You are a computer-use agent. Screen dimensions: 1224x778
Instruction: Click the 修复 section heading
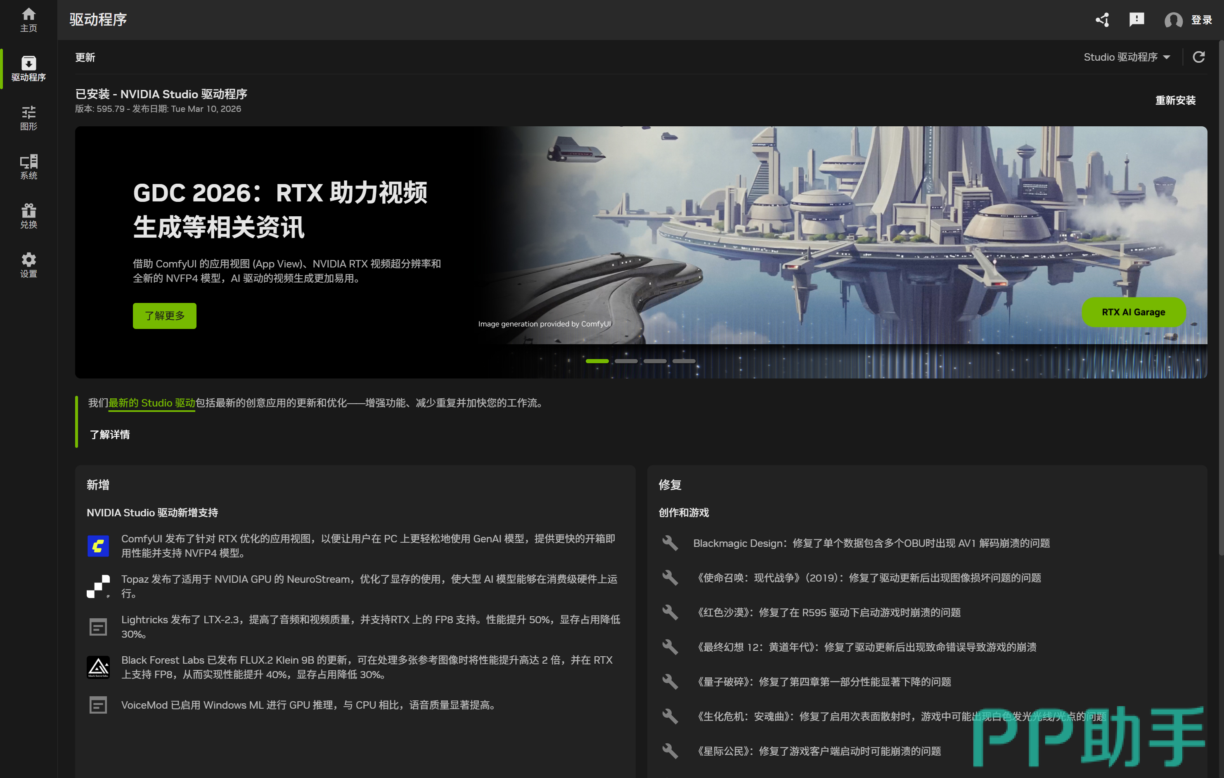pos(670,485)
